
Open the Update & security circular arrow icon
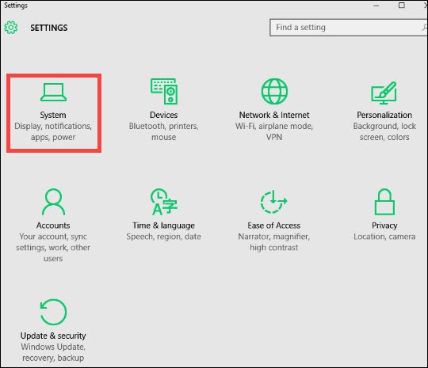click(x=53, y=312)
